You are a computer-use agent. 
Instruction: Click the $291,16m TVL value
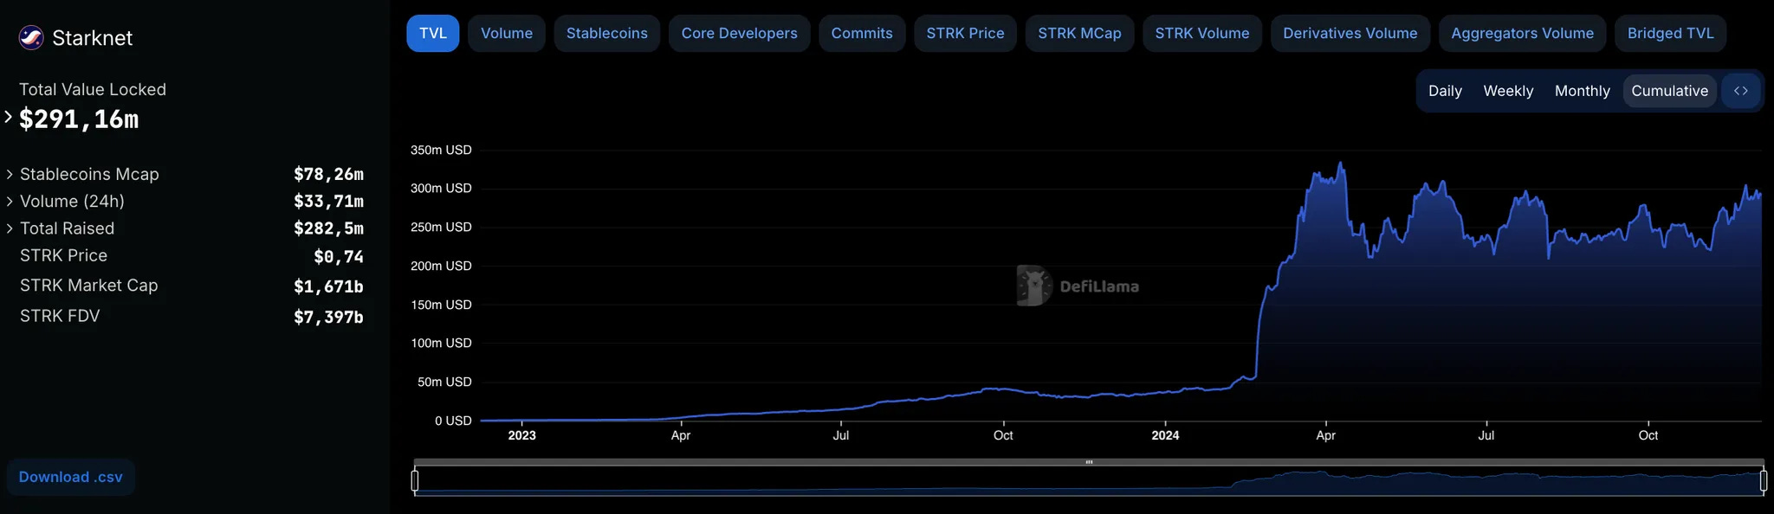point(79,119)
